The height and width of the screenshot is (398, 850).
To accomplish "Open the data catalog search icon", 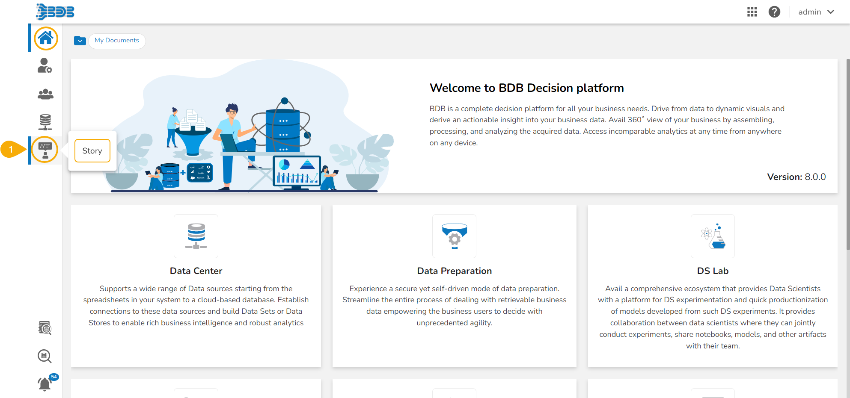I will pos(45,328).
